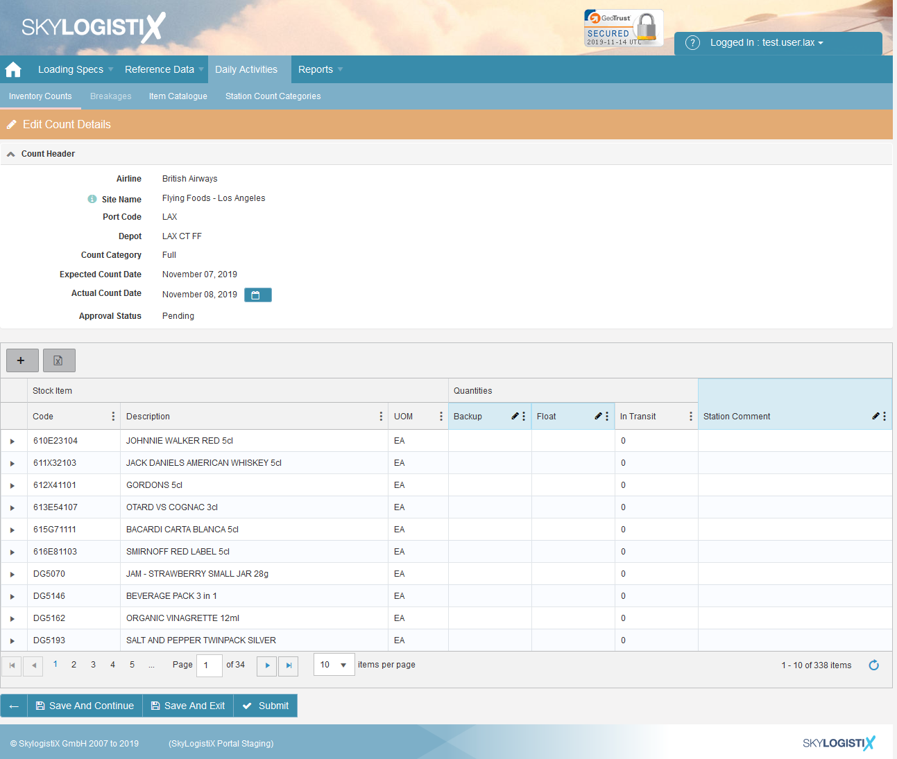Screen dimensions: 897x759
Task: Go to page 2
Action: (74, 665)
